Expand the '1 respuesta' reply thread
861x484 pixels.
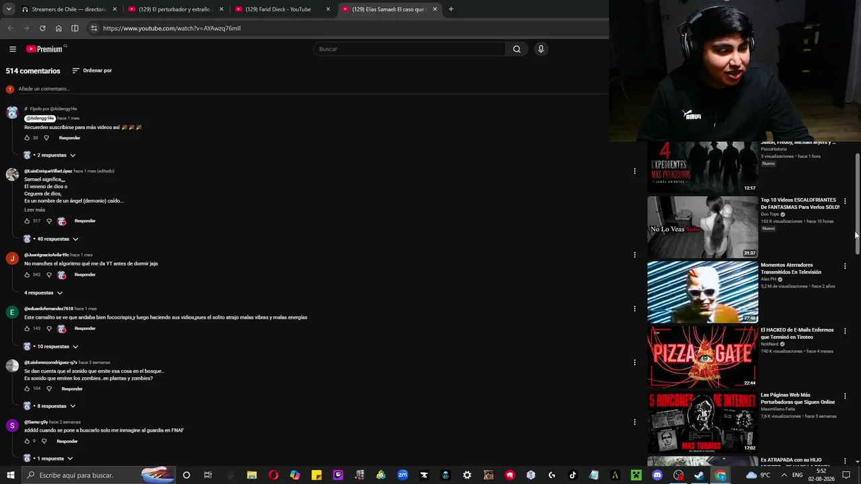(48, 458)
